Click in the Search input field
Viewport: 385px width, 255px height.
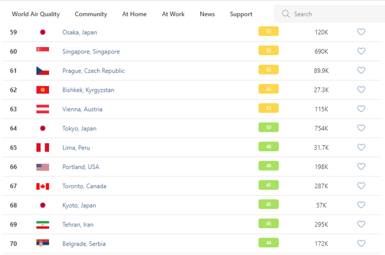click(331, 14)
